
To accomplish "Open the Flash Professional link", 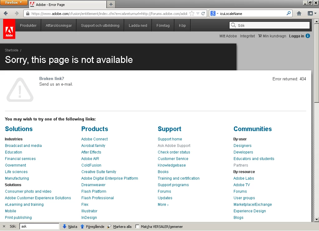I will pos(98,198).
